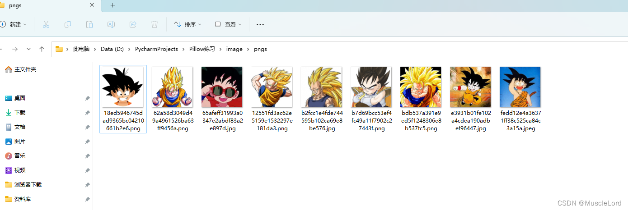Select thumbnail of 12551fd3ac62e...181da3.png

[272, 87]
